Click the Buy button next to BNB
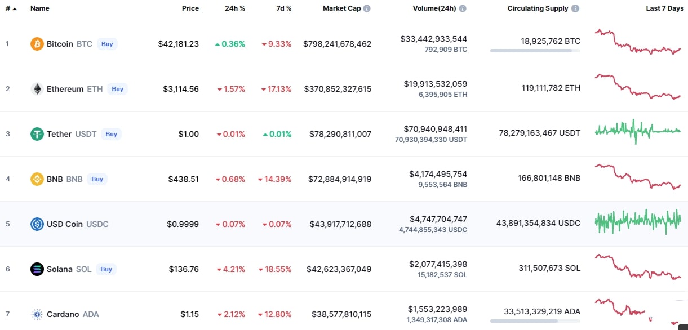The width and height of the screenshot is (688, 330). pos(97,179)
